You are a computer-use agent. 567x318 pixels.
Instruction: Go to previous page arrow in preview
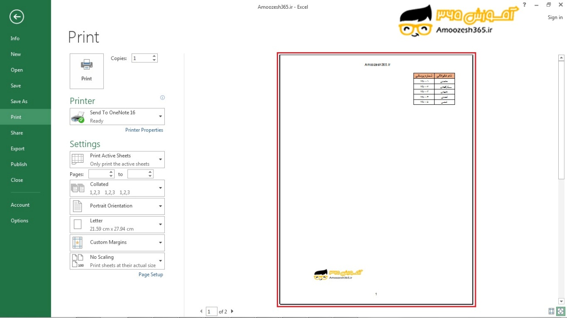[x=201, y=311]
